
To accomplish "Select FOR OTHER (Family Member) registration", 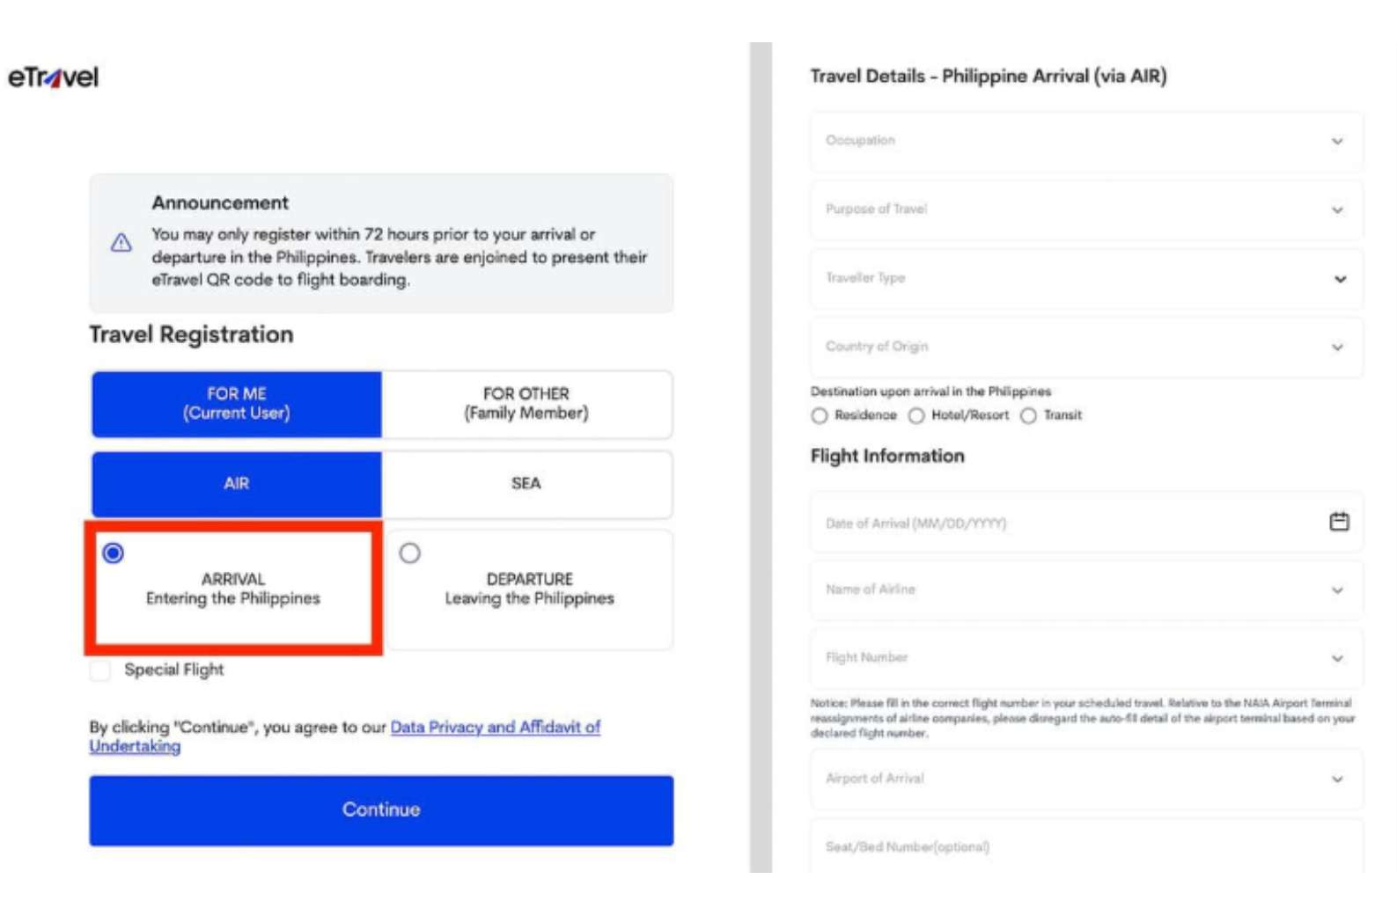I will point(526,404).
